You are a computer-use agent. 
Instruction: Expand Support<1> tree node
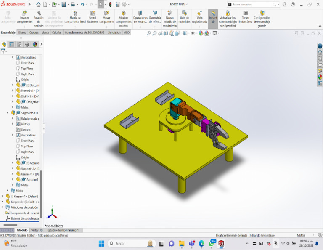pyautogui.click(x=13, y=168)
